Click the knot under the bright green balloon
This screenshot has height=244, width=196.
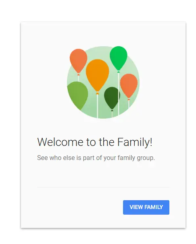pyautogui.click(x=119, y=72)
